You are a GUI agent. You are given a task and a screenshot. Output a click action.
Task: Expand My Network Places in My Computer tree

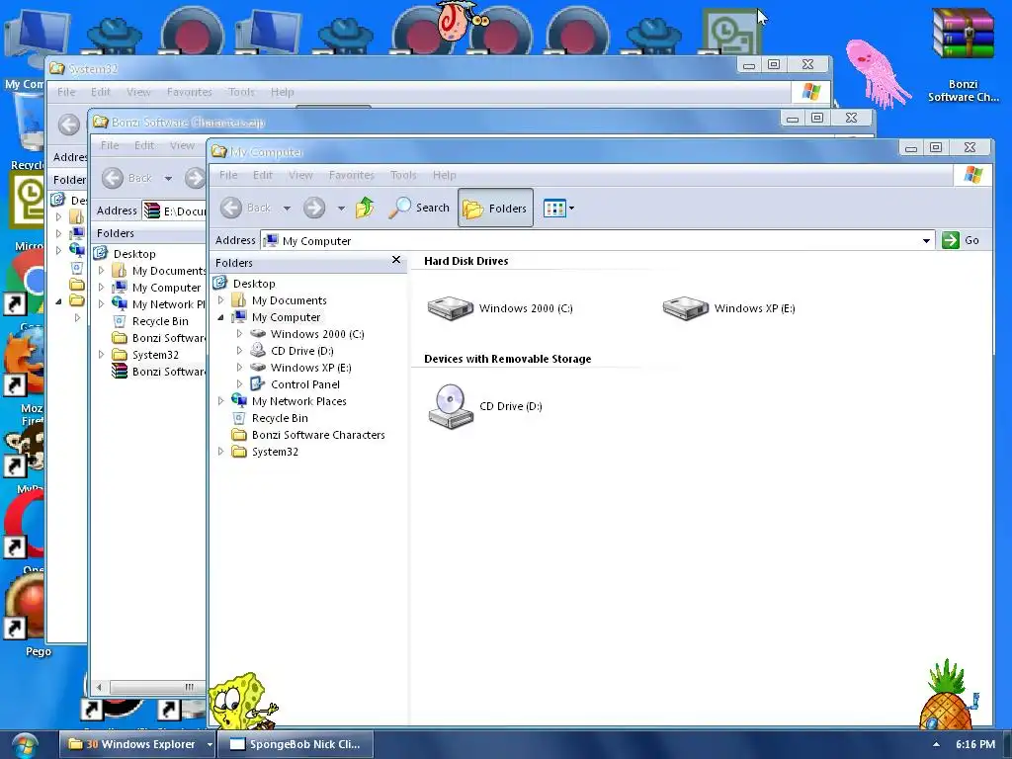(x=220, y=401)
